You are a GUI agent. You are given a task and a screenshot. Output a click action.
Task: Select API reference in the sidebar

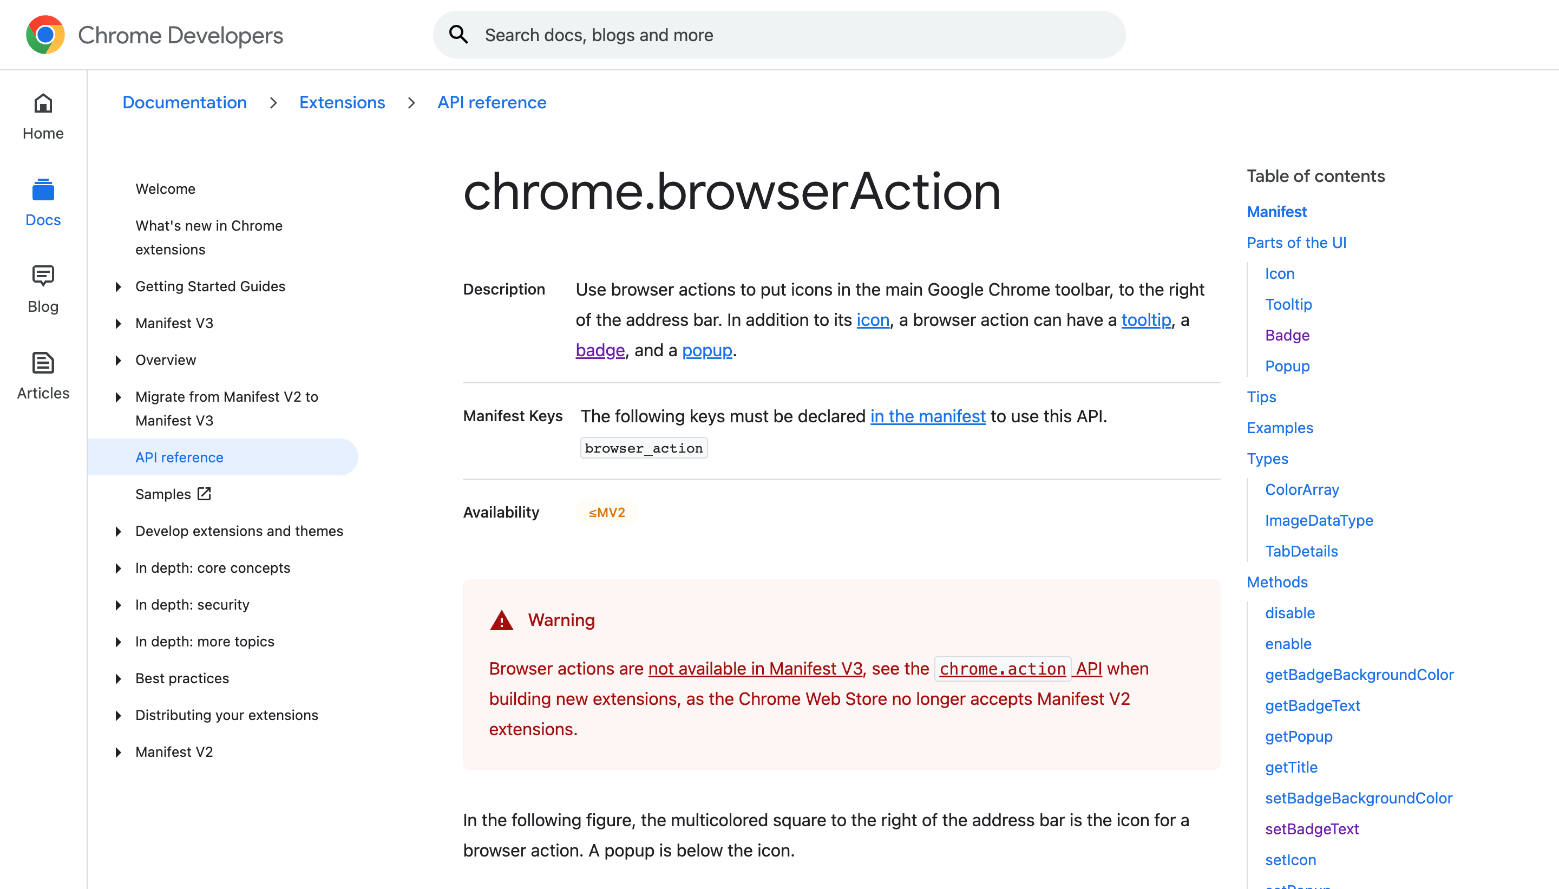pyautogui.click(x=178, y=457)
